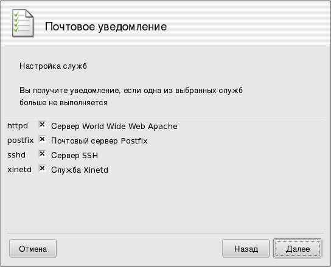331x267 pixels.
Task: Click the 'Настройка служб' subtitle text
Action: pos(53,66)
